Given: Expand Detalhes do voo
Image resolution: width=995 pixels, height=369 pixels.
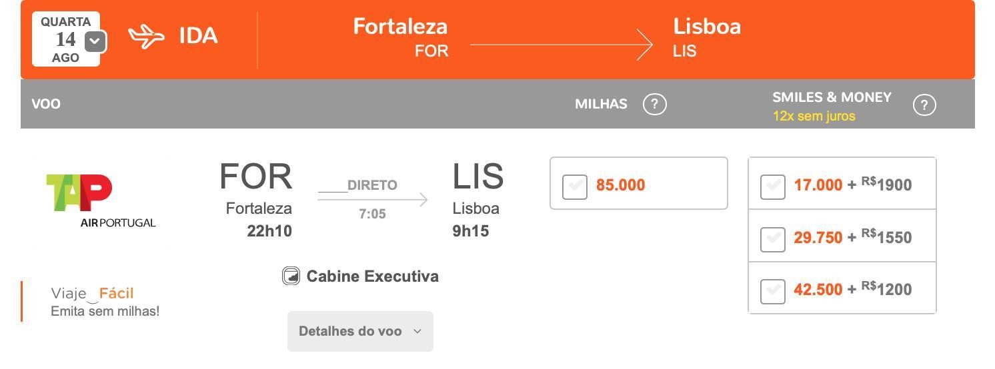Looking at the screenshot, I should [x=360, y=331].
